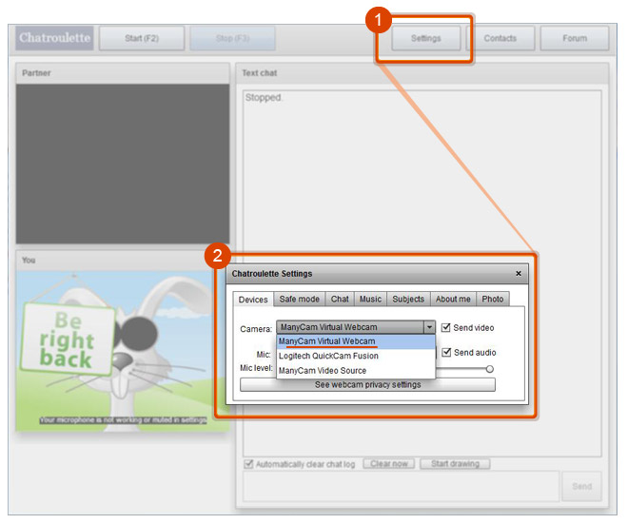Switch to the Safe mode tab
The width and height of the screenshot is (628, 524).
(299, 299)
